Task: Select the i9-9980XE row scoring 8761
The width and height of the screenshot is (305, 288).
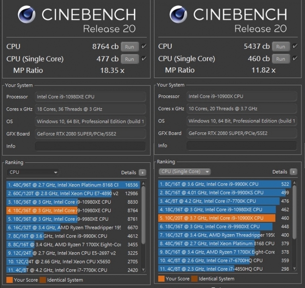Action: (x=73, y=219)
